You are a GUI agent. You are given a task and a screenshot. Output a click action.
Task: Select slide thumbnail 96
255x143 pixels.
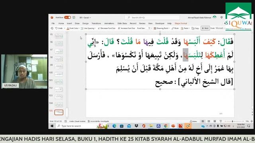point(59,43)
